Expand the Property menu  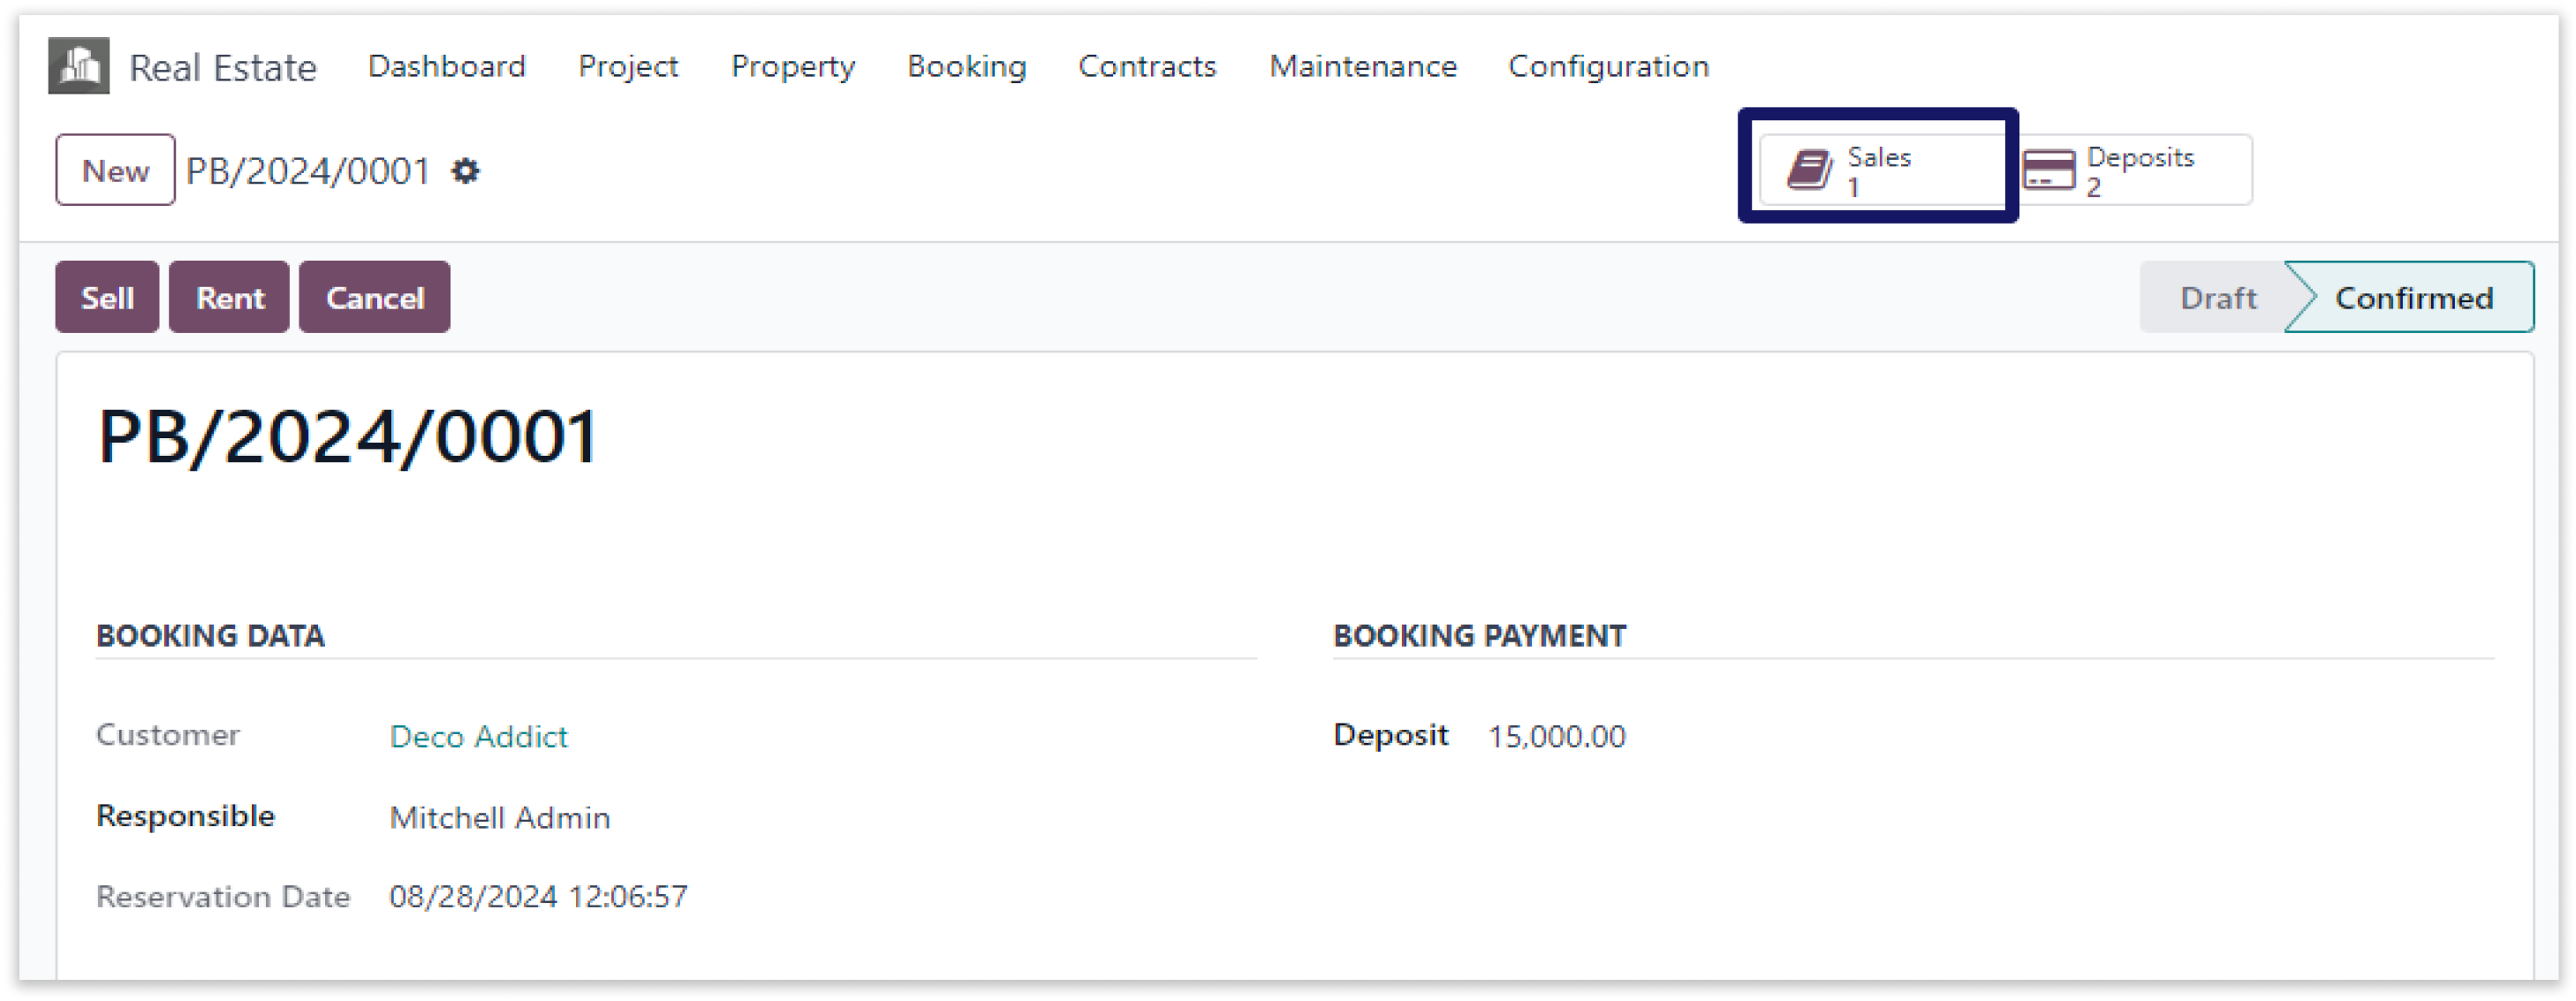pyautogui.click(x=793, y=66)
